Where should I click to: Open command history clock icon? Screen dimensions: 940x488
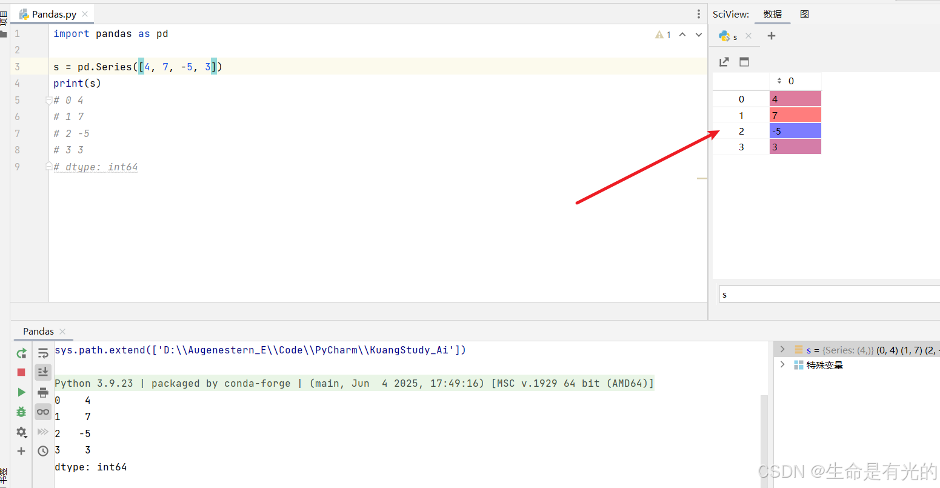[x=43, y=451]
